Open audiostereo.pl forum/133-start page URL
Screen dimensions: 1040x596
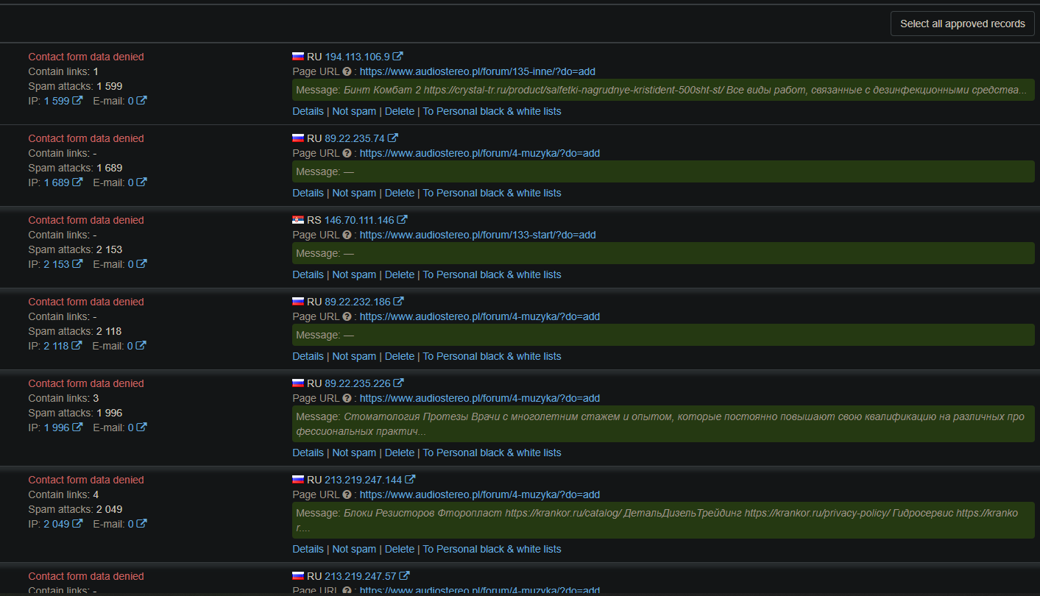478,235
